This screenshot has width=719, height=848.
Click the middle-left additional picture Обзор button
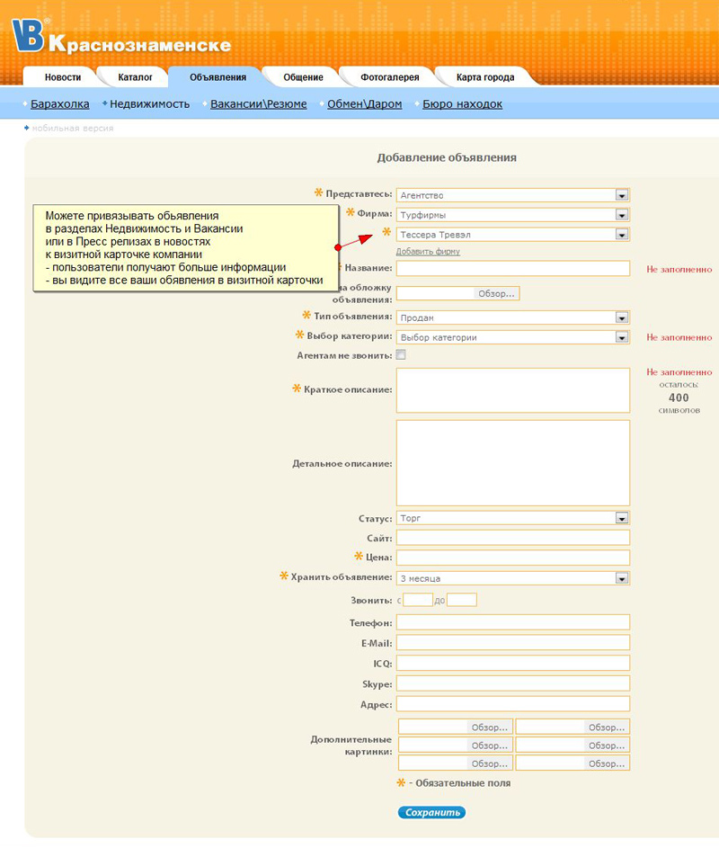(489, 745)
